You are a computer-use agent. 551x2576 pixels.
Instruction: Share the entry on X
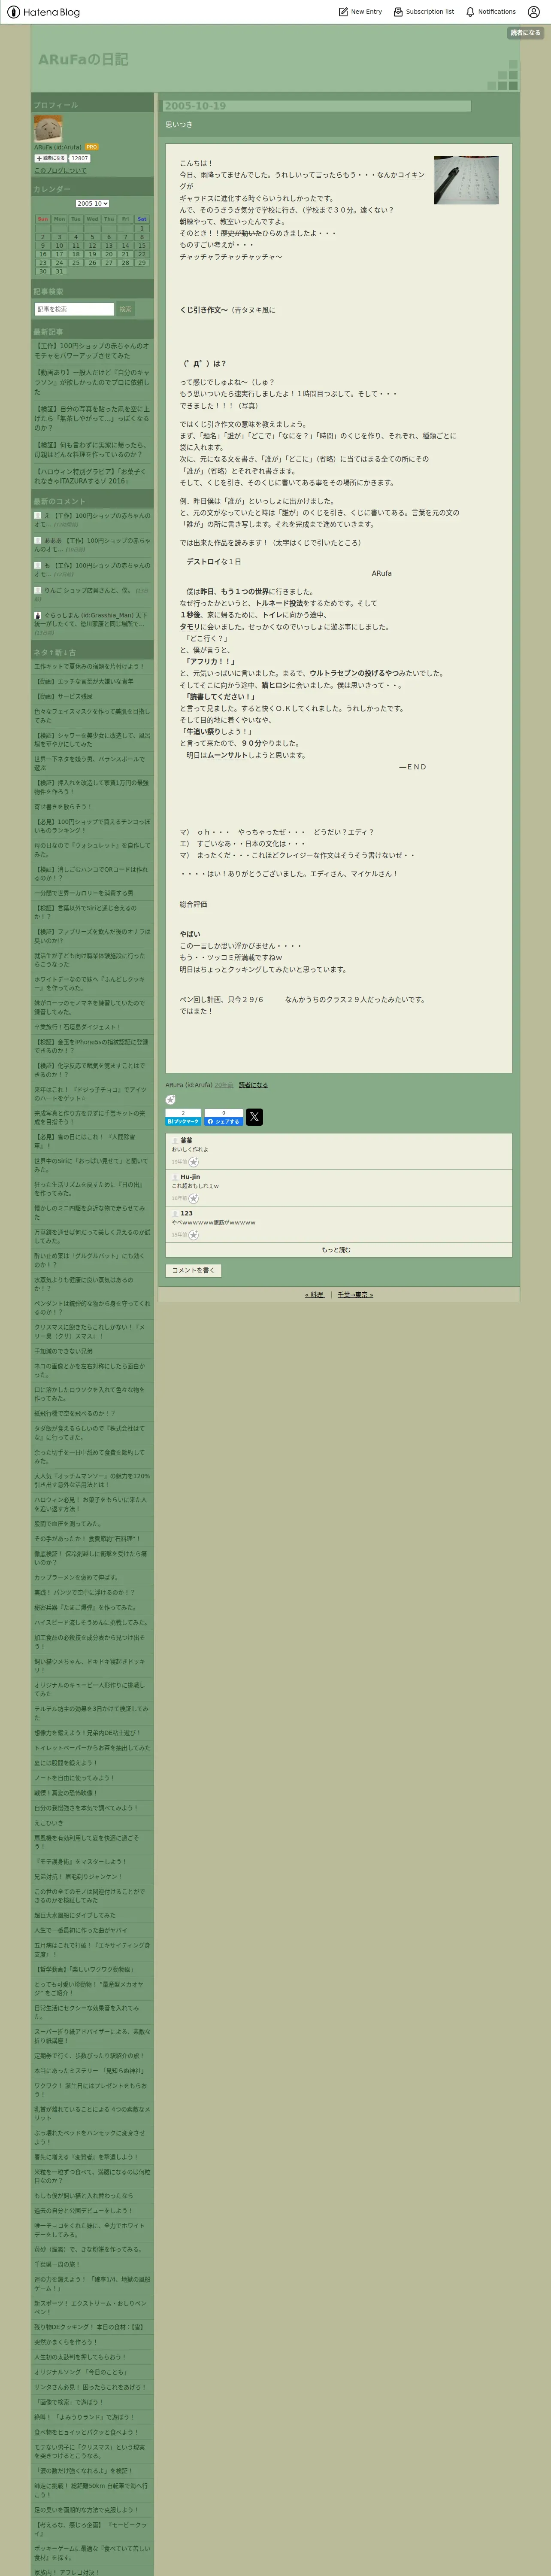point(255,1117)
